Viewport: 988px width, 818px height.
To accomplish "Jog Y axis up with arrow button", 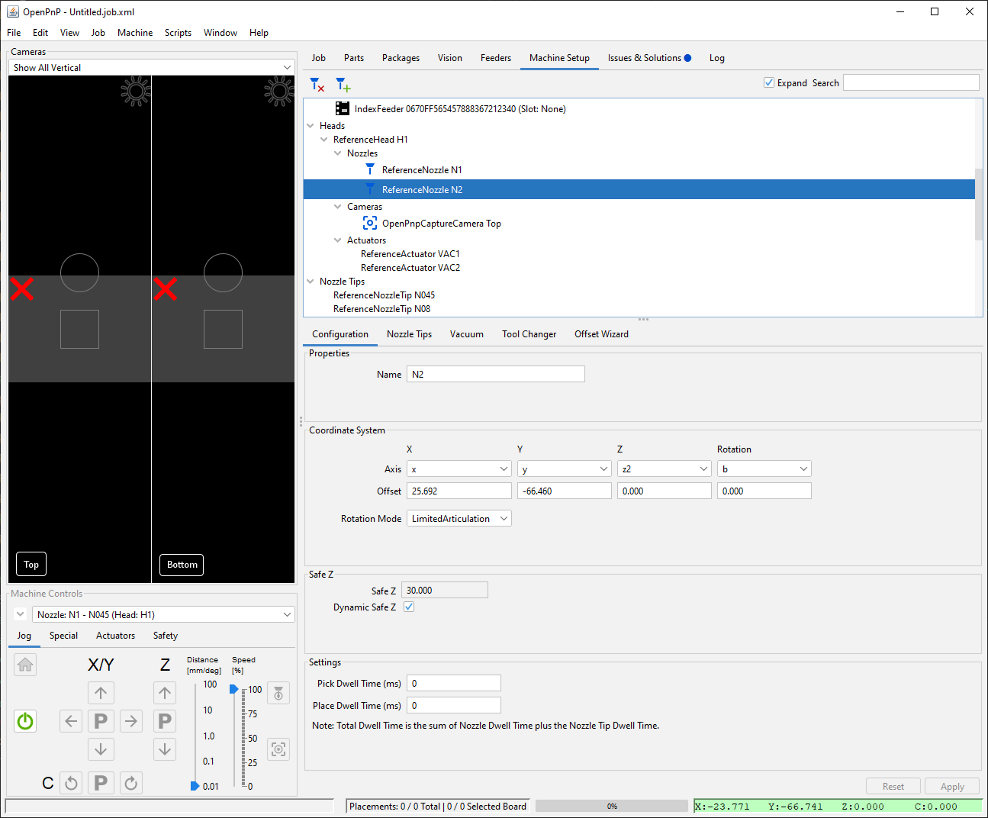I will pyautogui.click(x=101, y=693).
